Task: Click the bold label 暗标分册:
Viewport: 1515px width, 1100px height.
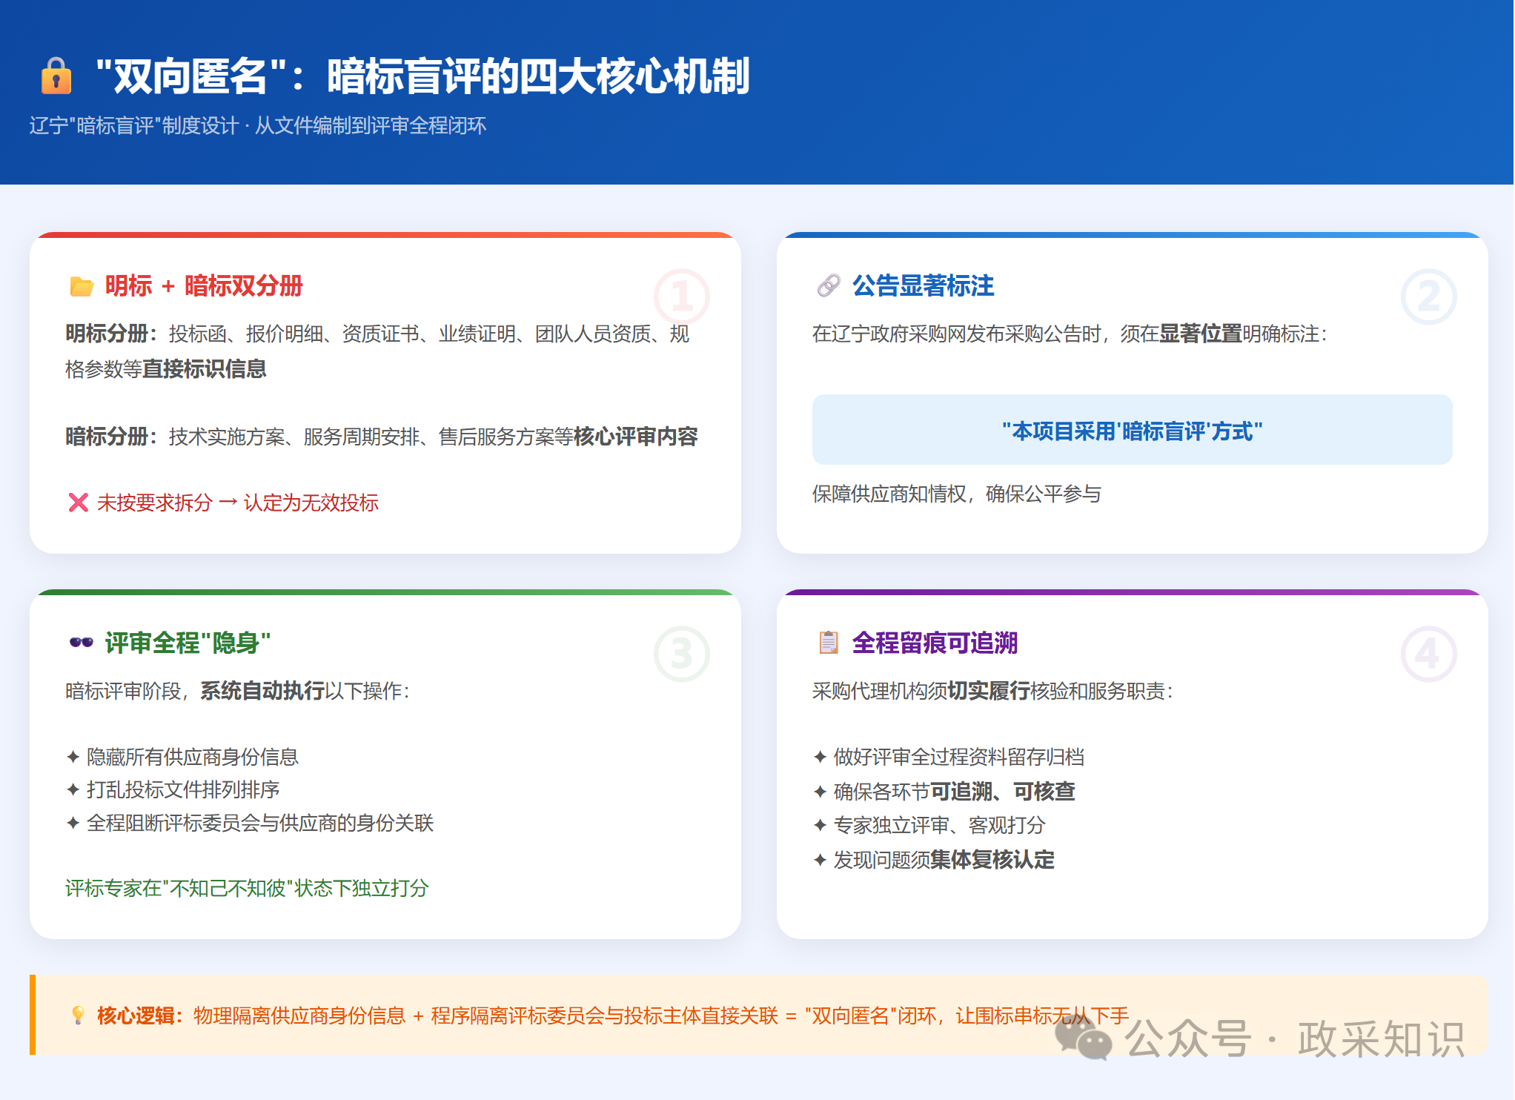Action: click(x=112, y=437)
